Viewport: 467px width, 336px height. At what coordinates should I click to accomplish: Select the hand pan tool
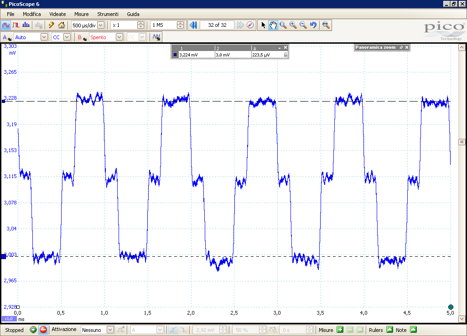(x=273, y=25)
